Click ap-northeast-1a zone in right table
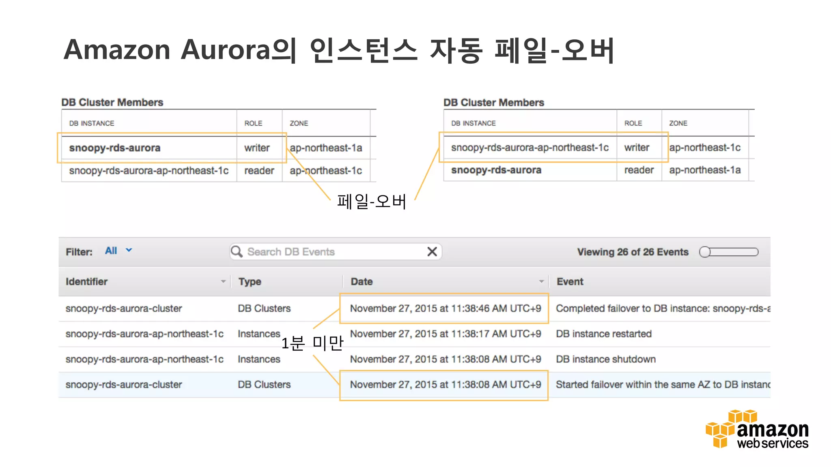Image resolution: width=831 pixels, height=467 pixels. [x=705, y=170]
